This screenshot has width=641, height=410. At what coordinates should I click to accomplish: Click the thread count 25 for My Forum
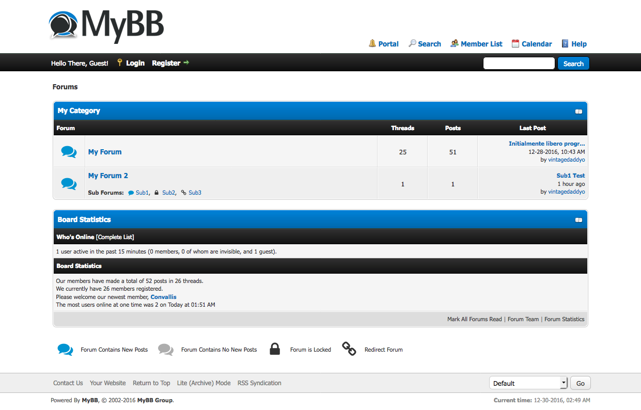(403, 152)
